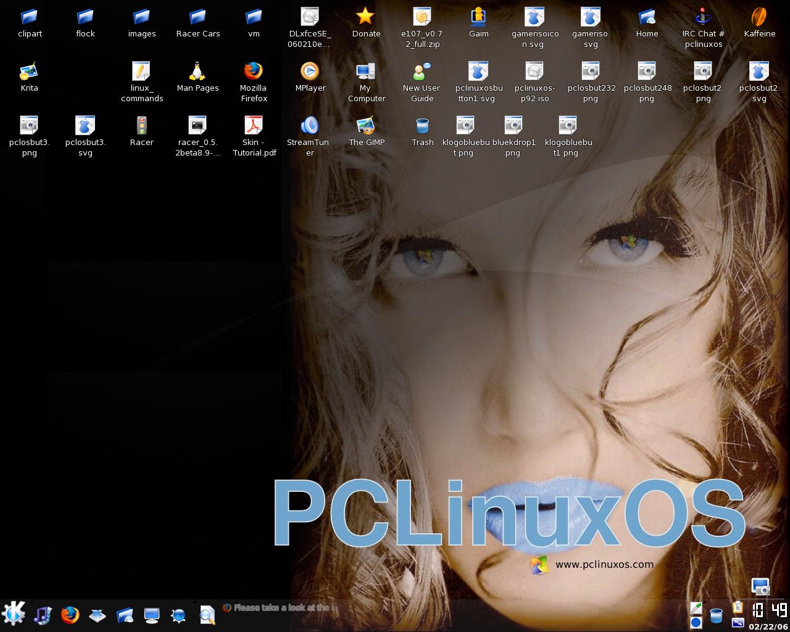This screenshot has height=632, width=790.
Task: Launch Mozilla Firefox desktop shortcut
Action: click(x=254, y=72)
